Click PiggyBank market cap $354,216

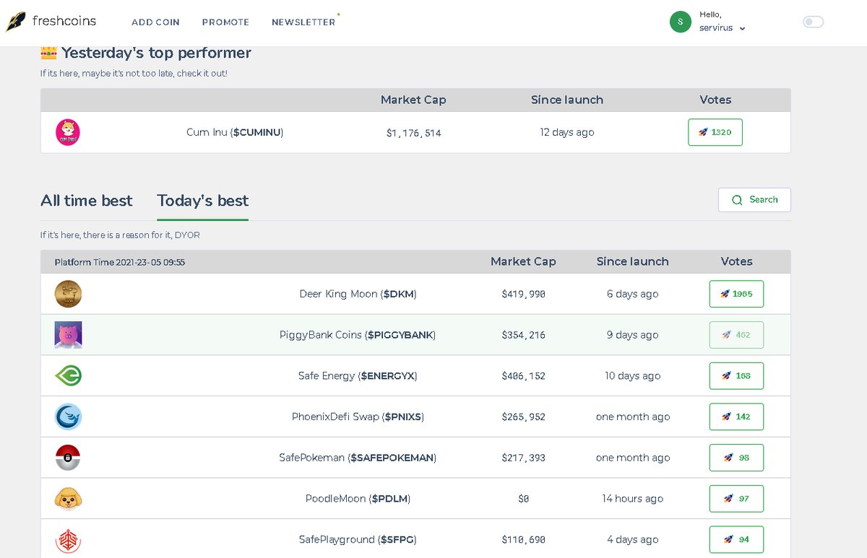coord(523,335)
